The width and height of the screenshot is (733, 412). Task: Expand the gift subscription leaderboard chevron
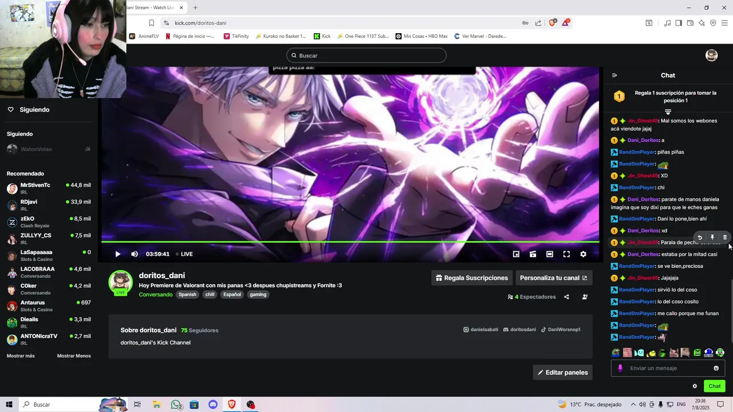pos(668,112)
